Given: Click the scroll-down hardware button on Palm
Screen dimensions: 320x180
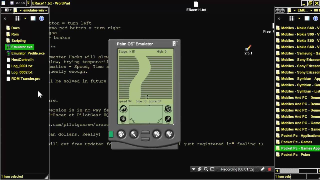Looking at the screenshot, I should [x=145, y=139].
